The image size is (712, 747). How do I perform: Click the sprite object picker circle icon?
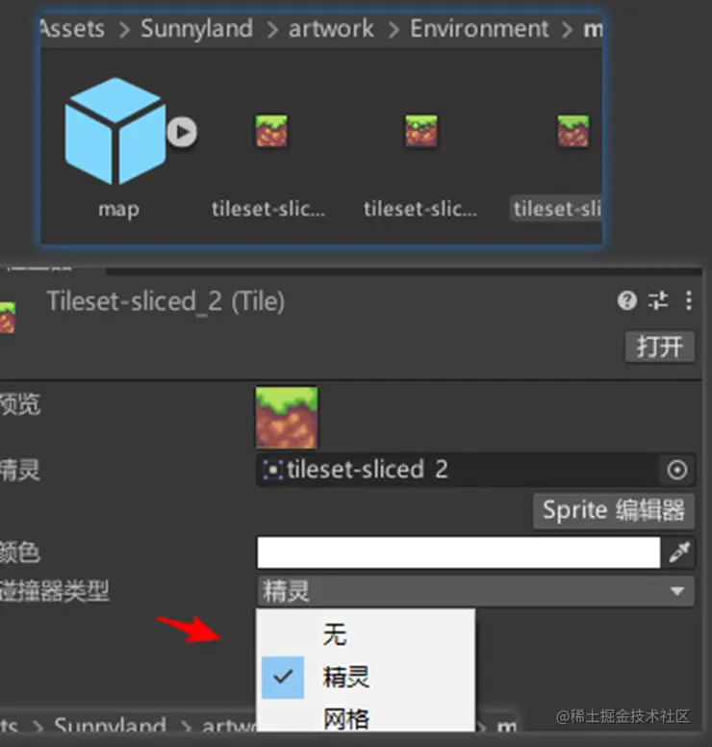(x=676, y=470)
